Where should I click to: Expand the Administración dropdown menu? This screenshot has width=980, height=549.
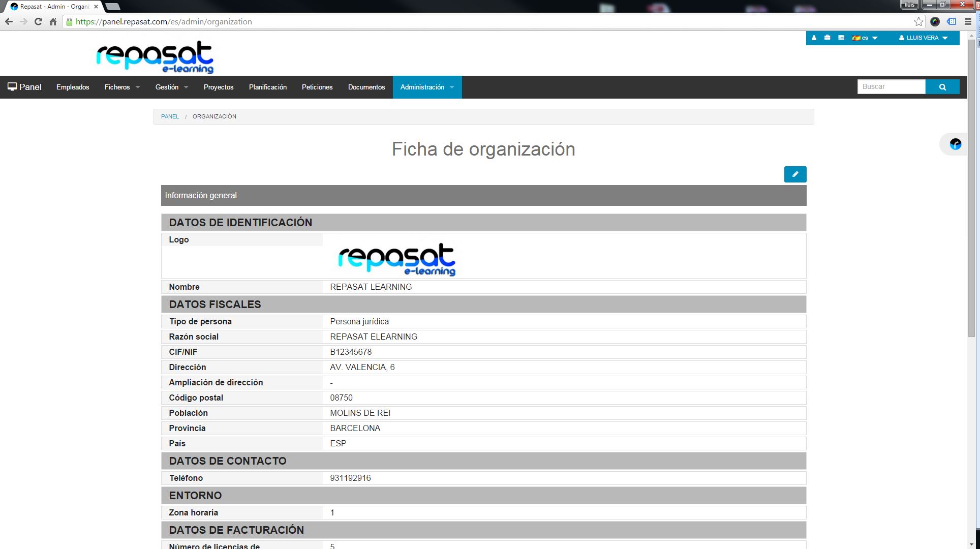(427, 87)
